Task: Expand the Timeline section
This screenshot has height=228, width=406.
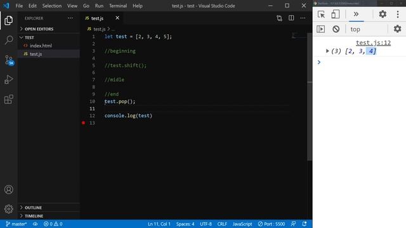Action: click(49, 216)
